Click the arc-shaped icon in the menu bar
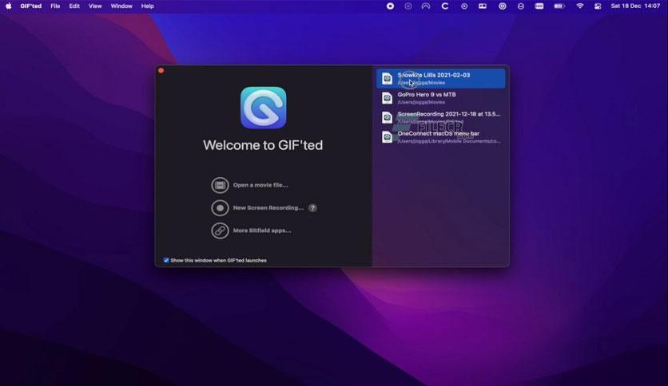 (426, 6)
